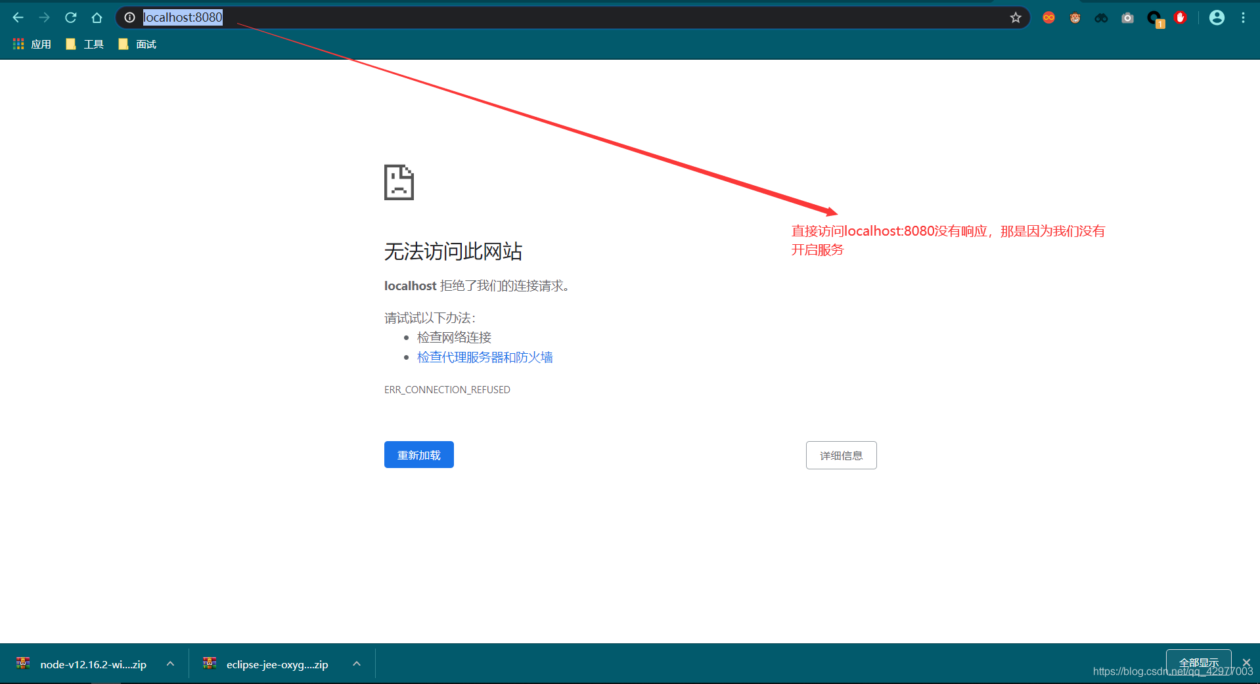Expand options for node-v12.16.2 download

[170, 664]
